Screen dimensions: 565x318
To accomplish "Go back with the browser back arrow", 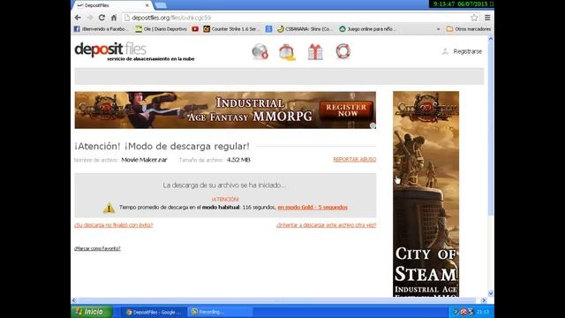I will [78, 18].
